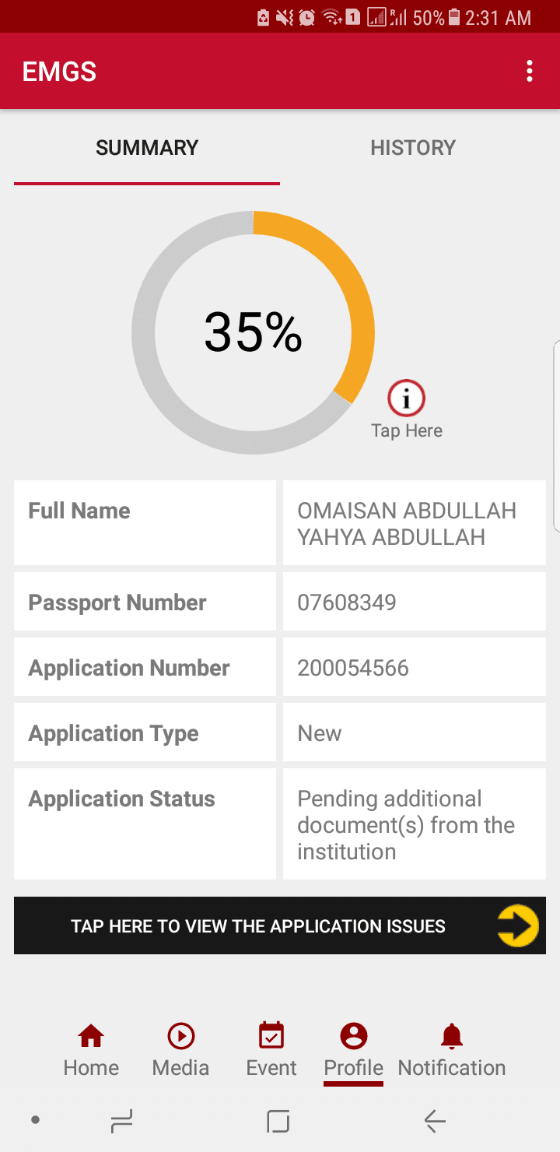Open recent apps in navigation bar
Image resolution: width=560 pixels, height=1152 pixels.
(122, 1121)
